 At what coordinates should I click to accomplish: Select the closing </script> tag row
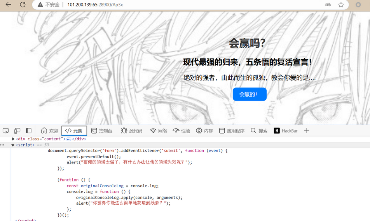click(26, 219)
